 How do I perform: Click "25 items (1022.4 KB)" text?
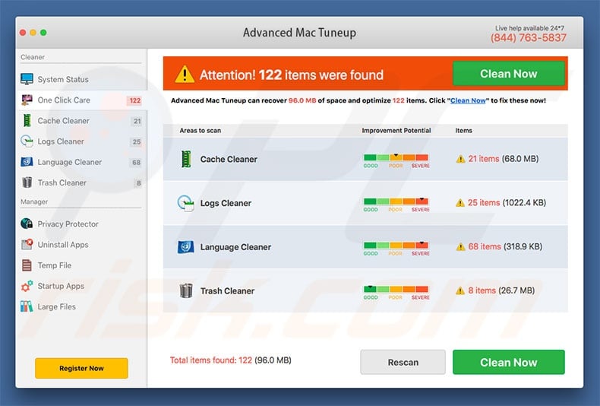click(x=507, y=202)
